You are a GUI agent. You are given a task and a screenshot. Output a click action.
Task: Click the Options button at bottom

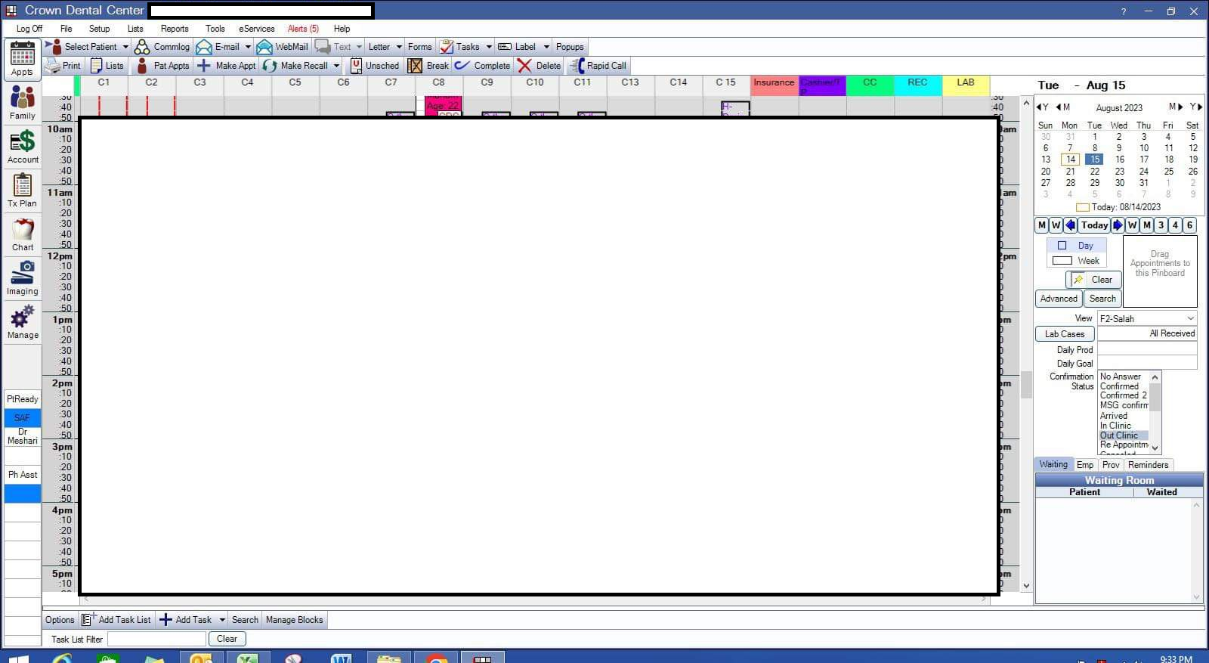point(60,620)
